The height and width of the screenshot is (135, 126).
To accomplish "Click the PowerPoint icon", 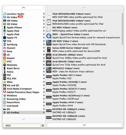I will [4, 102].
